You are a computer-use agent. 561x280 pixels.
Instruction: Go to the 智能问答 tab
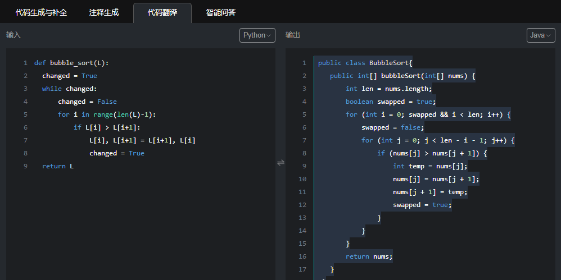220,12
